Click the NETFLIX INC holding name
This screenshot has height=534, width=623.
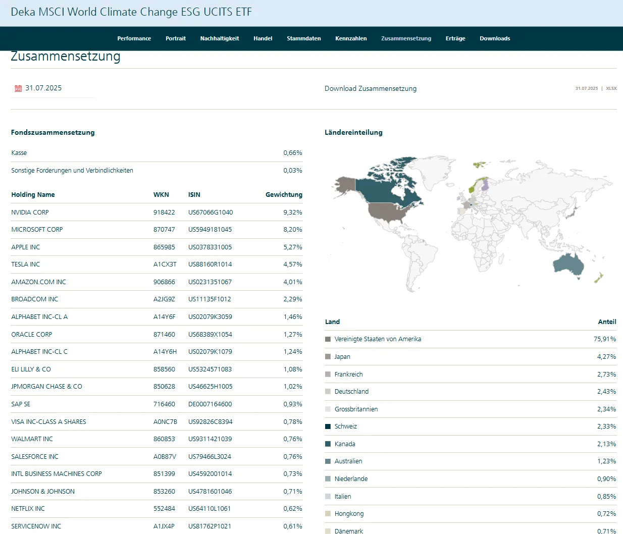28,509
